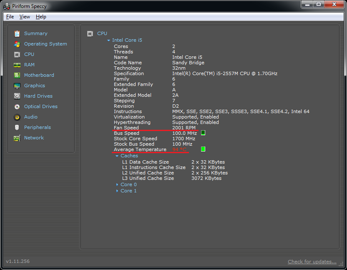This screenshot has width=347, height=270.
Task: Go to Network section label
Action: [x=34, y=138]
